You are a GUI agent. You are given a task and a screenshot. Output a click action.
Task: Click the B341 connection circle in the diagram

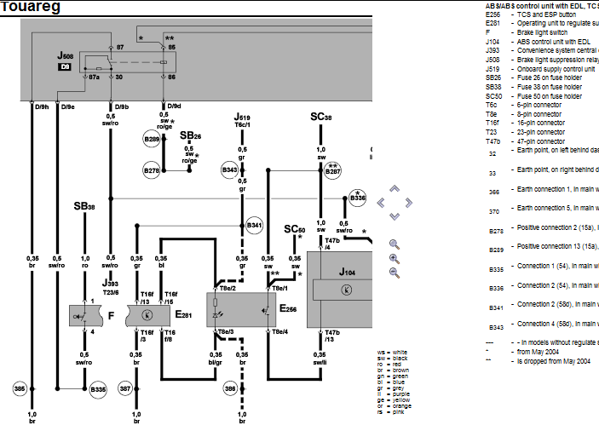click(254, 226)
